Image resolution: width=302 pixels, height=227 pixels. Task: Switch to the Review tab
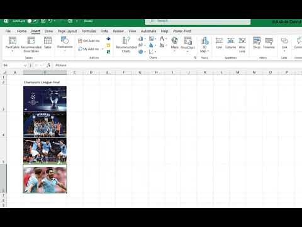pyautogui.click(x=118, y=31)
